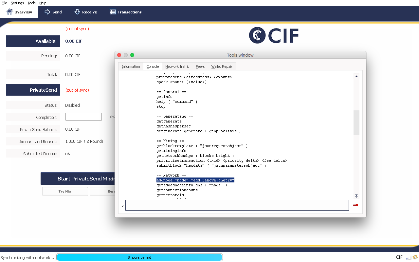Screen dimensions: 419x262
Task: Click the Try Mix button
Action: click(65, 191)
